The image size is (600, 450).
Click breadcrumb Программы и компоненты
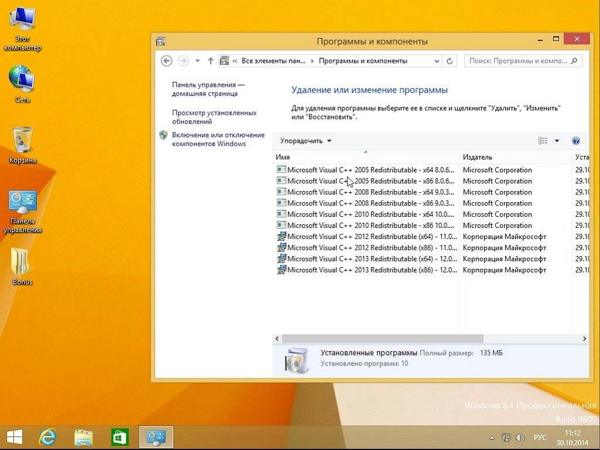point(363,61)
